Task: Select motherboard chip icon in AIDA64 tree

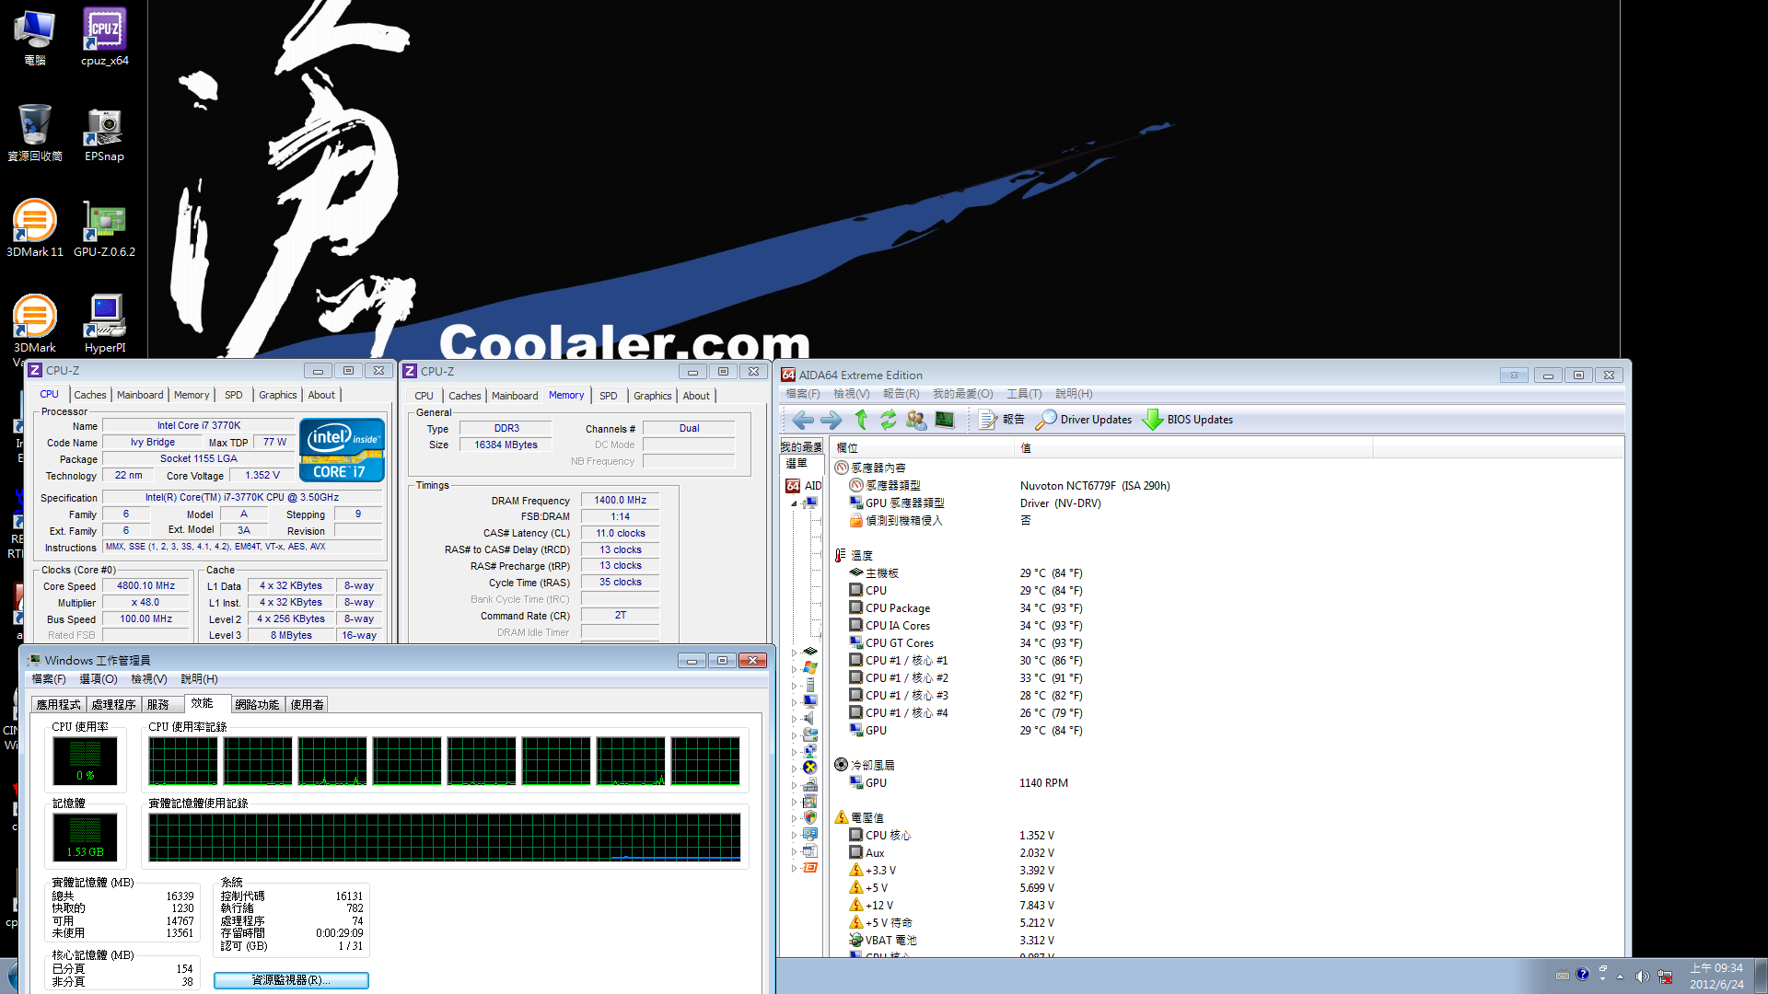Action: pyautogui.click(x=810, y=651)
